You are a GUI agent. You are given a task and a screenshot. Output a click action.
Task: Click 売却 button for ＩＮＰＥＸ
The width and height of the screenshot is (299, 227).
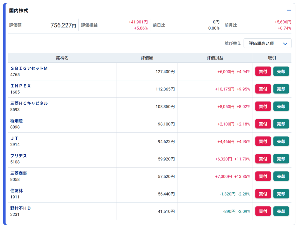(281, 89)
